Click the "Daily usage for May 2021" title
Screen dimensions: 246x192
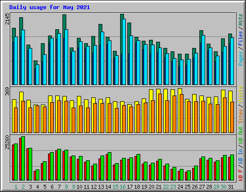point(49,7)
